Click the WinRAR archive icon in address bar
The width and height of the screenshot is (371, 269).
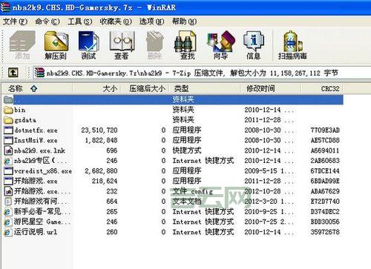[39, 73]
